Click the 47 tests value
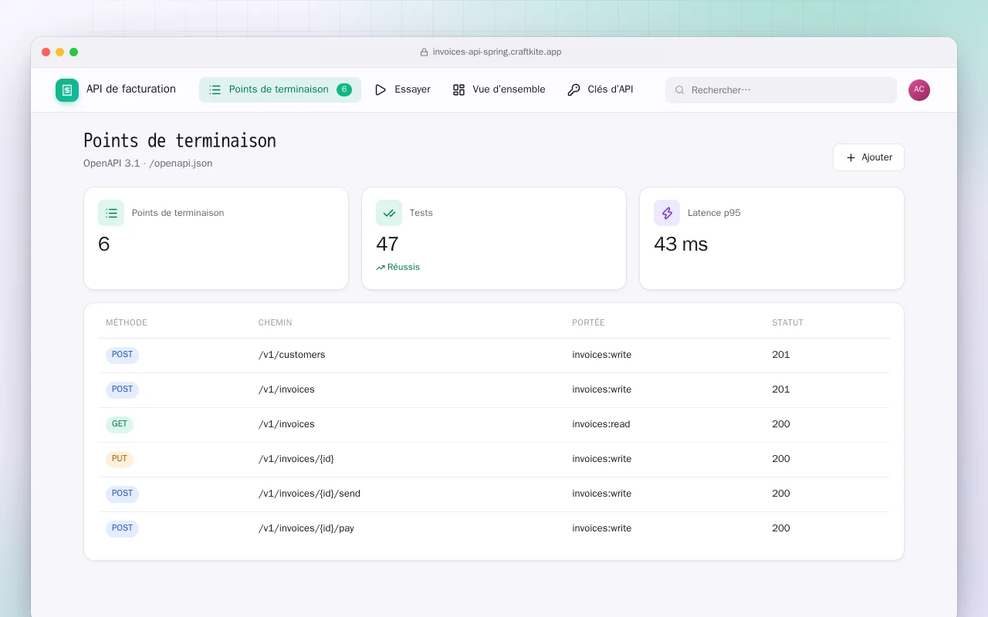Image resolution: width=988 pixels, height=617 pixels. click(x=387, y=244)
